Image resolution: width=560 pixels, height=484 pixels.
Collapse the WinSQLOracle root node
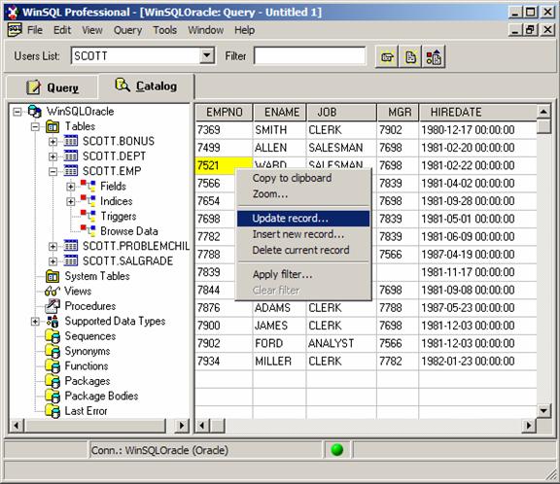[17, 112]
